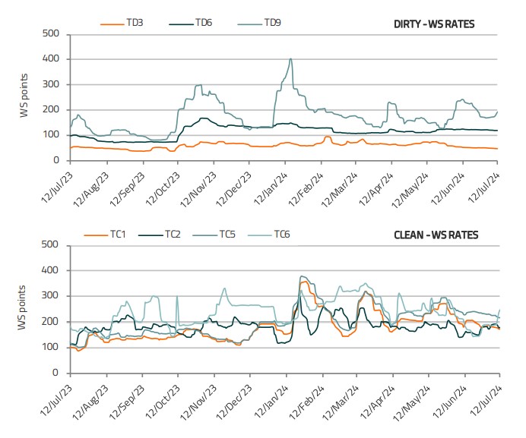
Task: Click the 300 y-axis value on clean chart
Action: click(52, 296)
